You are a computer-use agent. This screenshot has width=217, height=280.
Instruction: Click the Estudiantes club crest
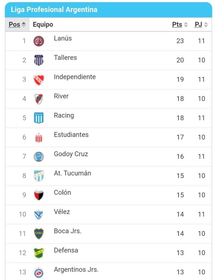[x=39, y=137]
